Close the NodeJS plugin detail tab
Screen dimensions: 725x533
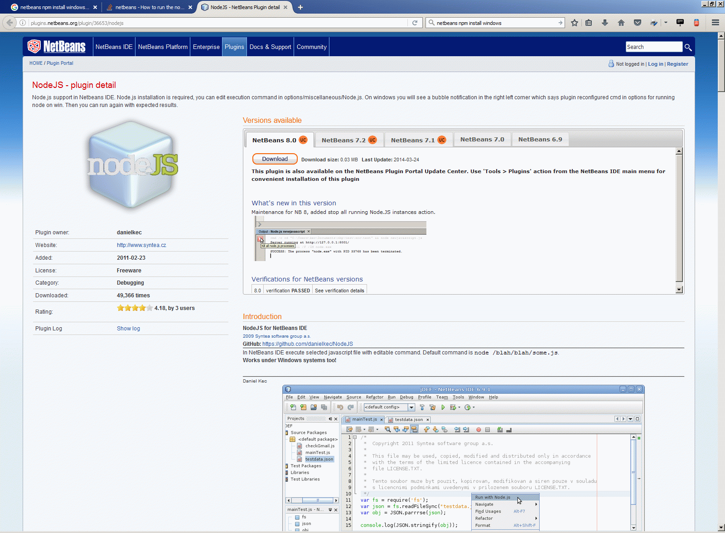(x=285, y=7)
